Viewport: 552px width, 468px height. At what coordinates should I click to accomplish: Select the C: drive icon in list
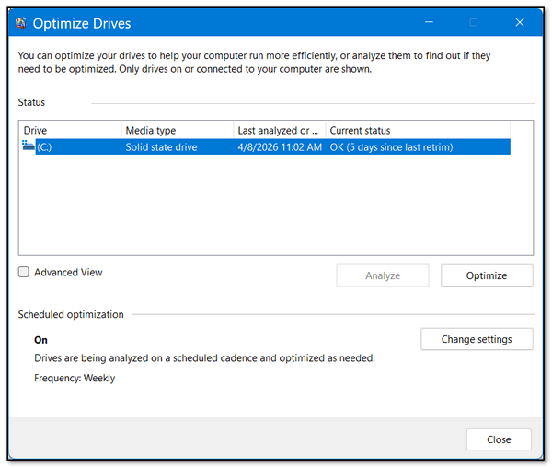pyautogui.click(x=28, y=146)
